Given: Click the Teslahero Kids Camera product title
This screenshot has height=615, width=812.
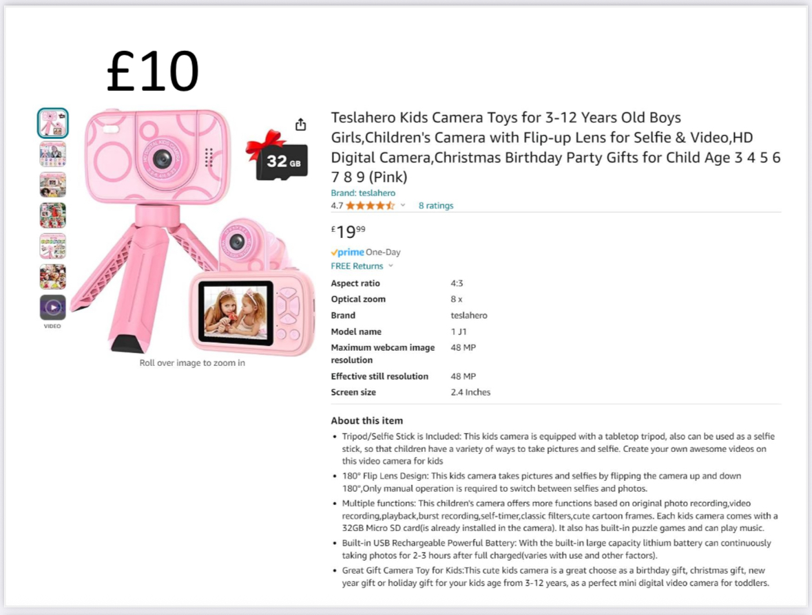Looking at the screenshot, I should 555,147.
